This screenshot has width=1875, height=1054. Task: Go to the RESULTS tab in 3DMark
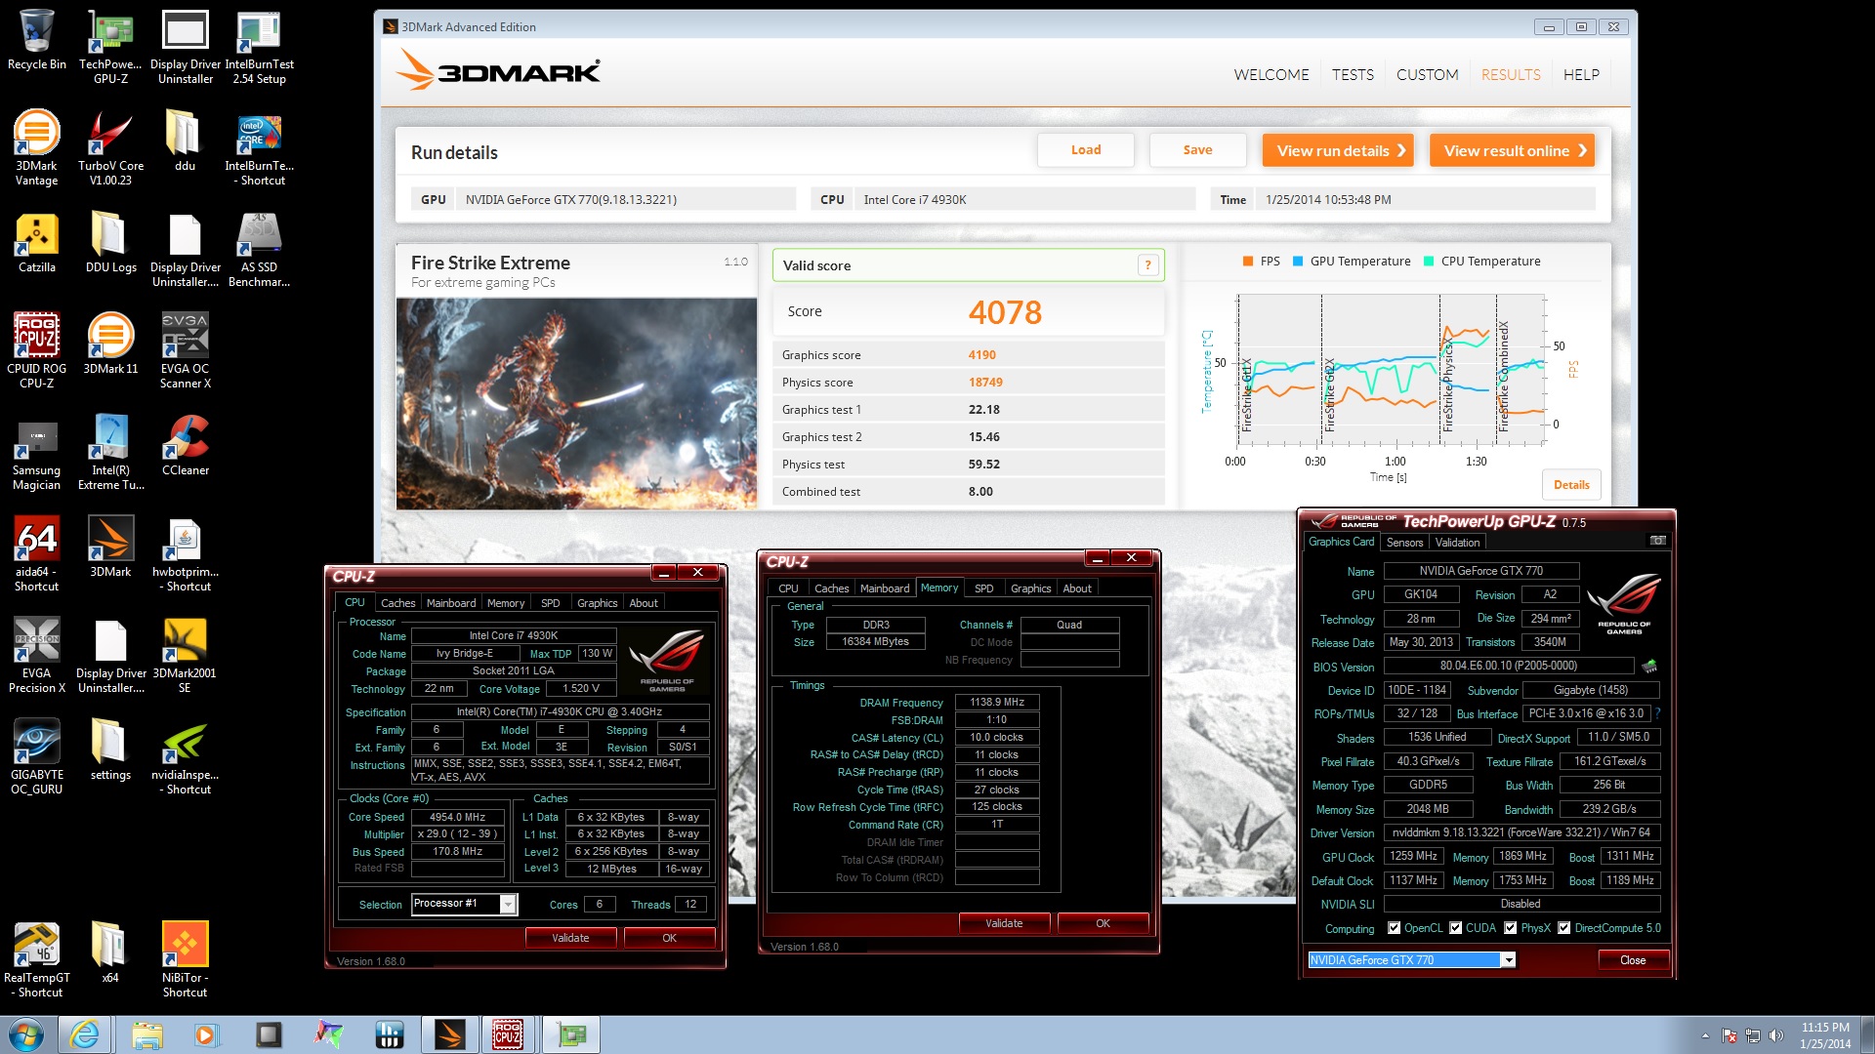(1511, 74)
